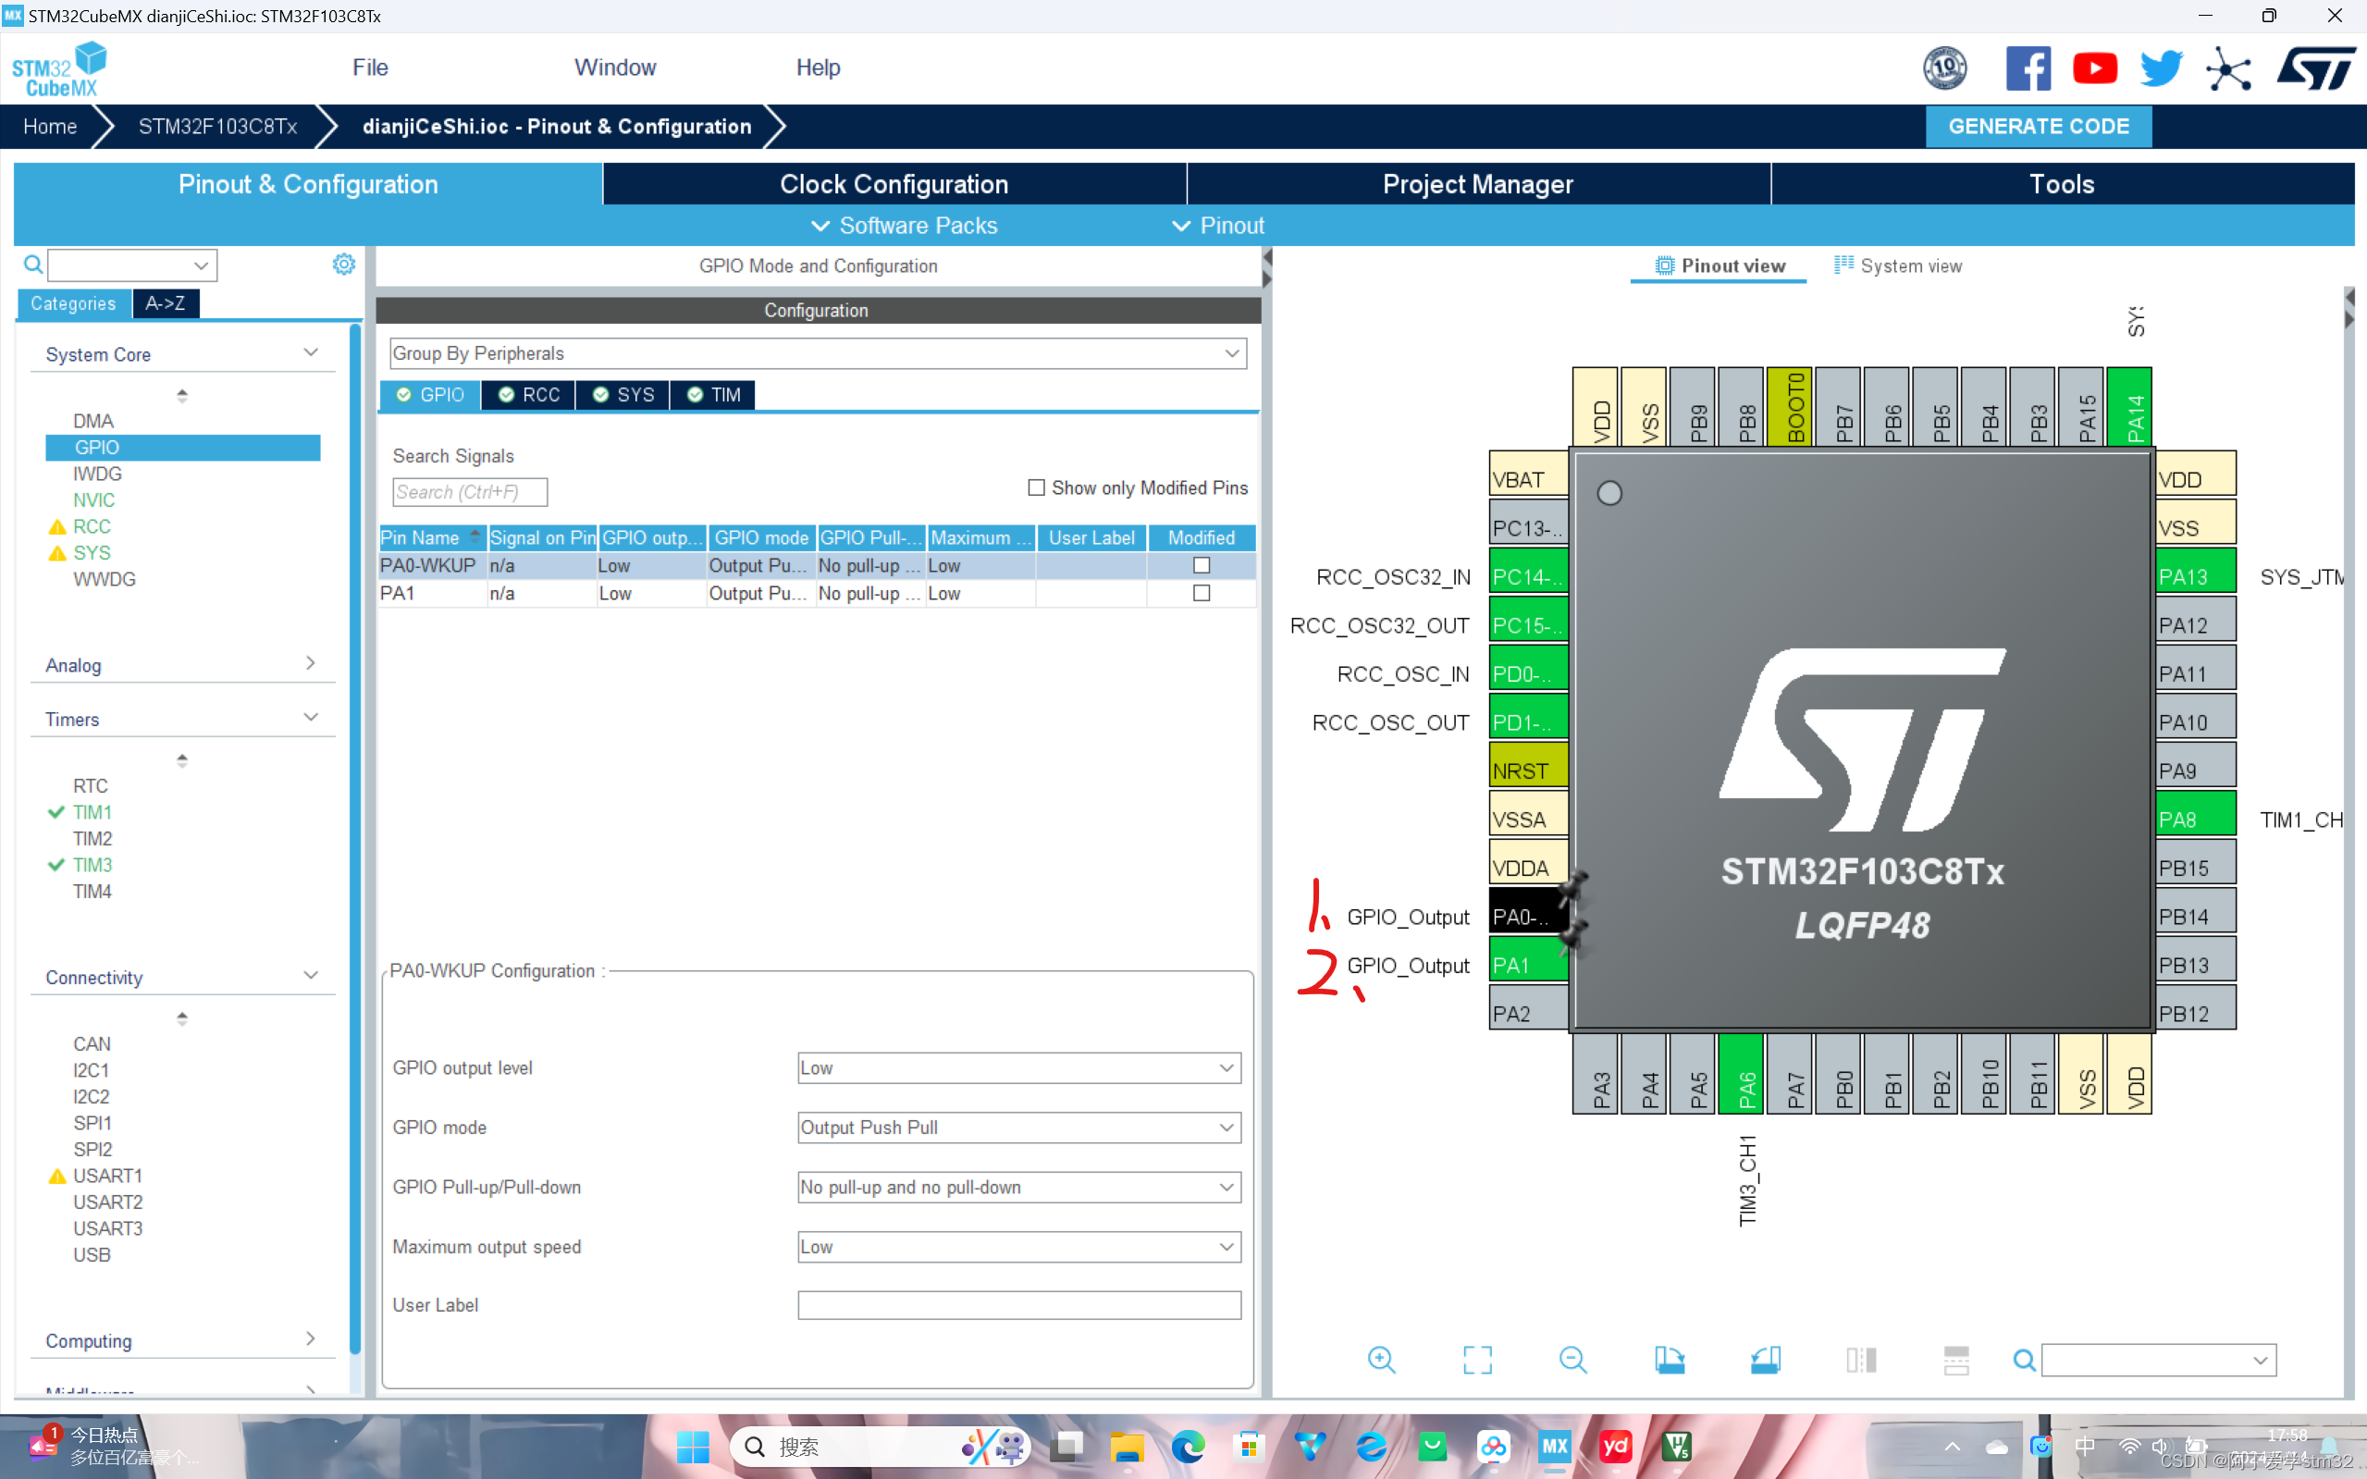Check the Modified checkbox for PA0-WKUP row

pos(1202,564)
